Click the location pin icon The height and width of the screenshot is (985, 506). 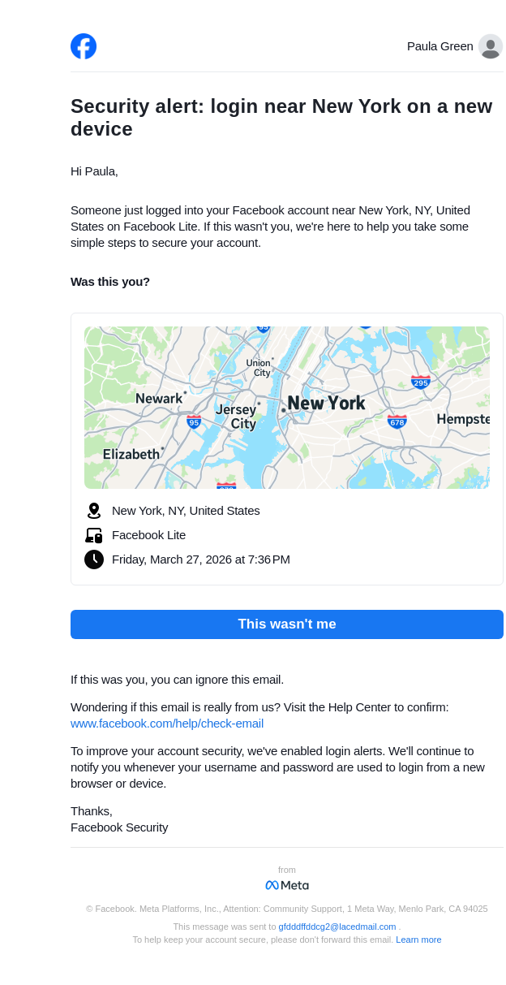point(94,511)
